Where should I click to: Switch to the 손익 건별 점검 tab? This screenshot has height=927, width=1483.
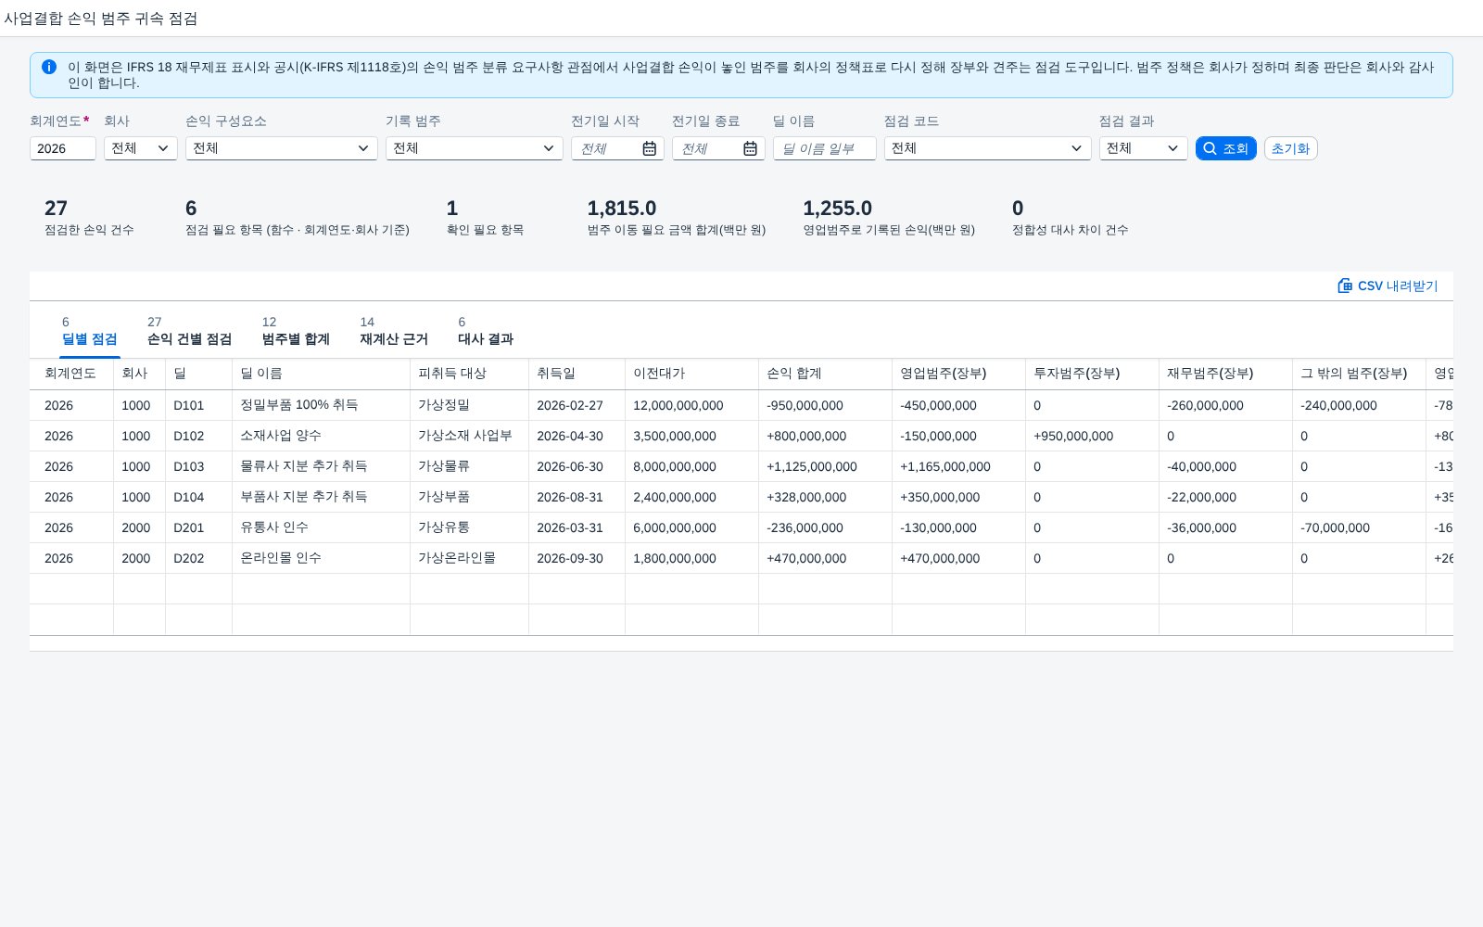pos(189,331)
